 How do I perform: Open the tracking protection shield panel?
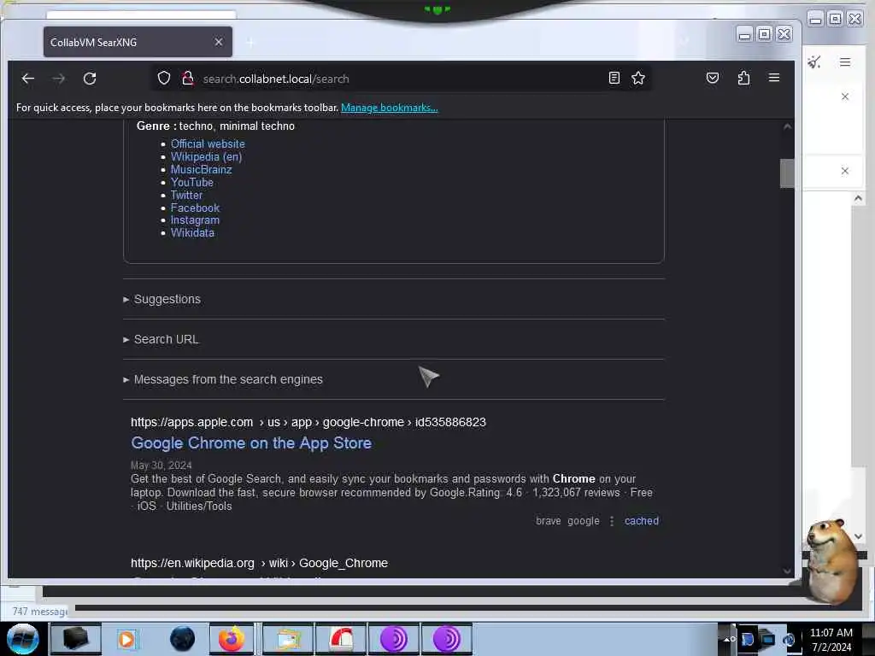(x=163, y=78)
